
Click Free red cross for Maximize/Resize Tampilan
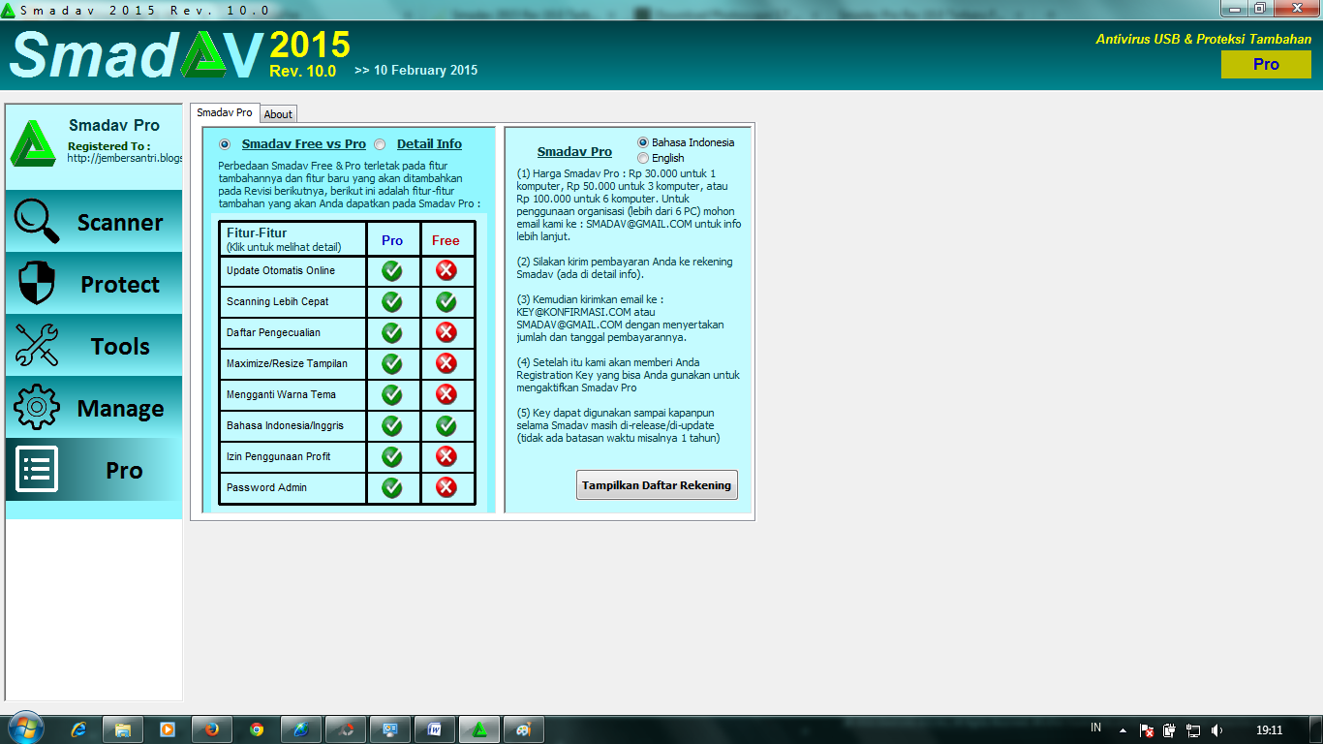(446, 363)
